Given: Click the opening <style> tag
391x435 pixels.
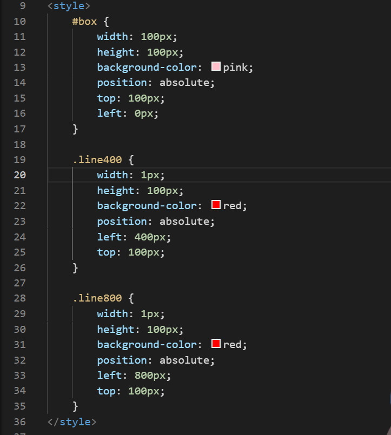Looking at the screenshot, I should (x=69, y=6).
